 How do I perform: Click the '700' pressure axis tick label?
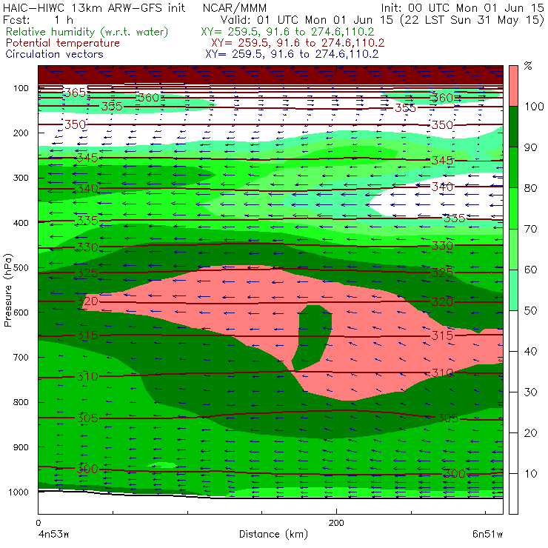(21, 357)
